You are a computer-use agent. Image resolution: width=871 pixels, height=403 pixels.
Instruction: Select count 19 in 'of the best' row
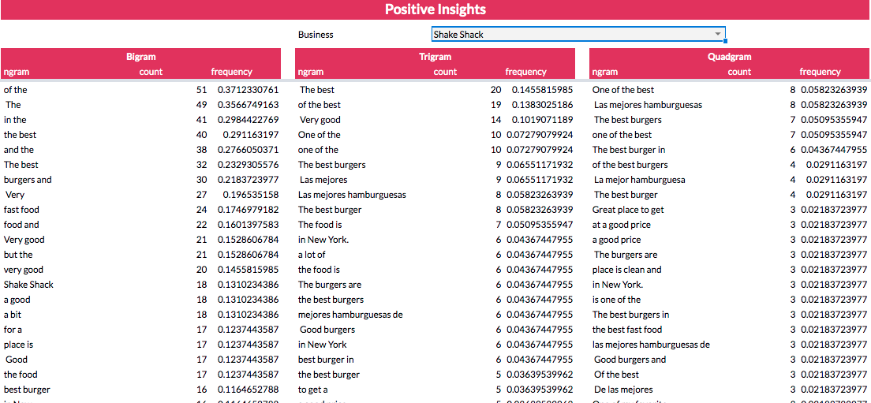click(x=495, y=105)
